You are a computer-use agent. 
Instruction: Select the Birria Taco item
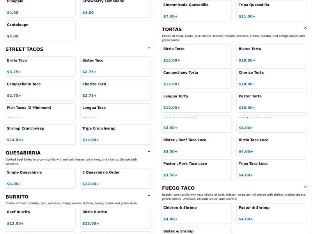[40, 66]
